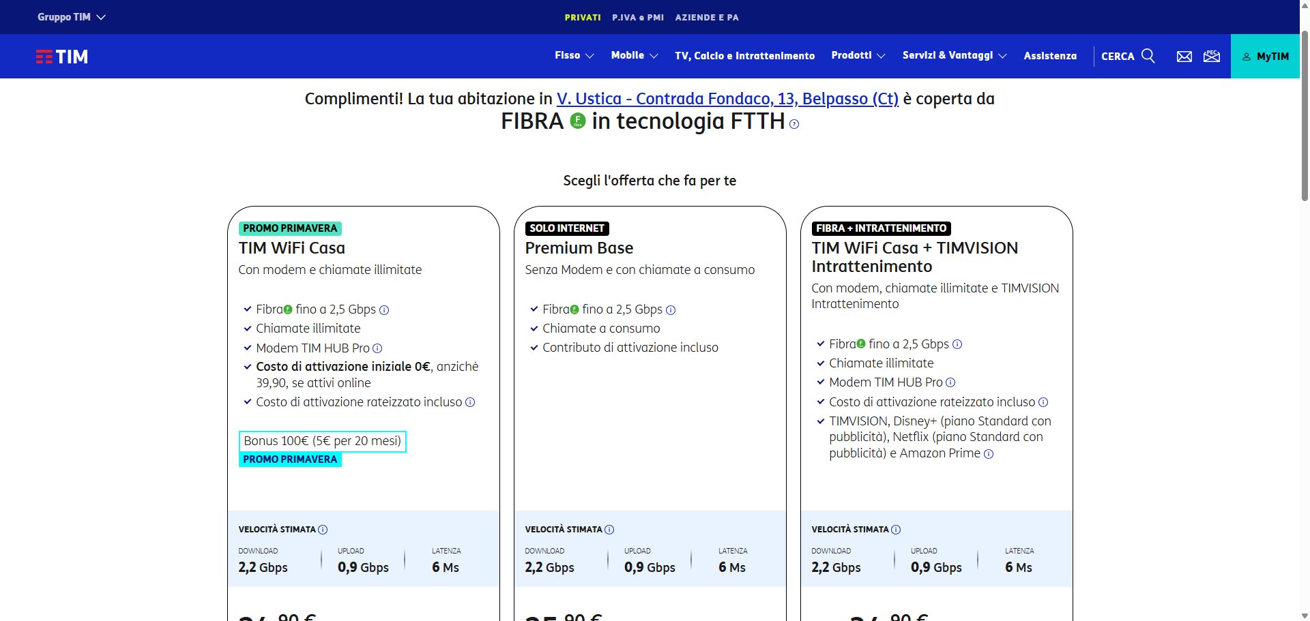Click upload 0,9 Gbps in TIM WiFi Casa
Viewport: 1310px width, 621px height.
point(363,567)
